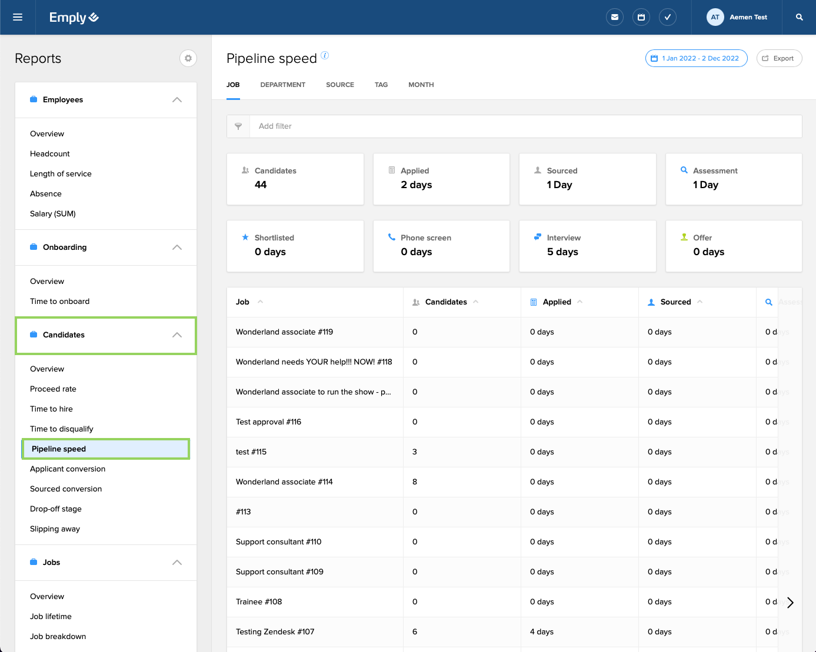The image size is (816, 652).
Task: Switch to the SOURCE tab
Action: coord(340,85)
